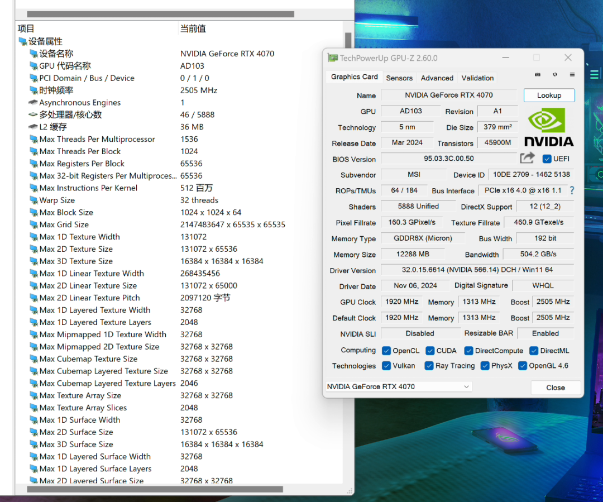Toggle the PhysX checkbox
This screenshot has height=502, width=603.
pyautogui.click(x=485, y=365)
